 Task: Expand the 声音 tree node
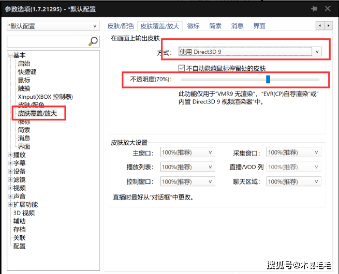10,196
